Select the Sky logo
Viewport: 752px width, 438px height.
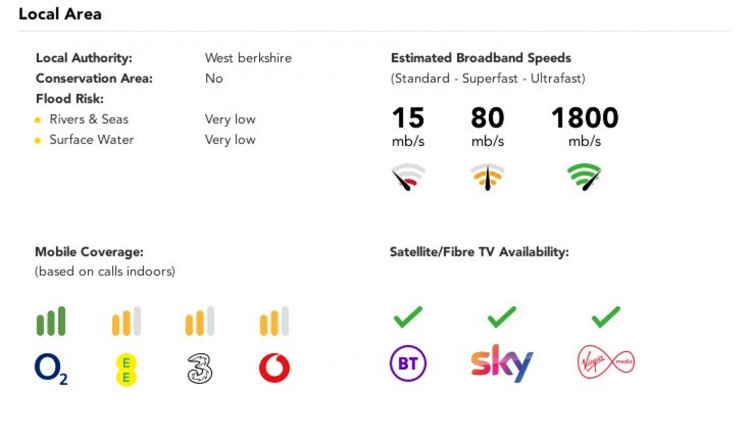click(x=502, y=363)
